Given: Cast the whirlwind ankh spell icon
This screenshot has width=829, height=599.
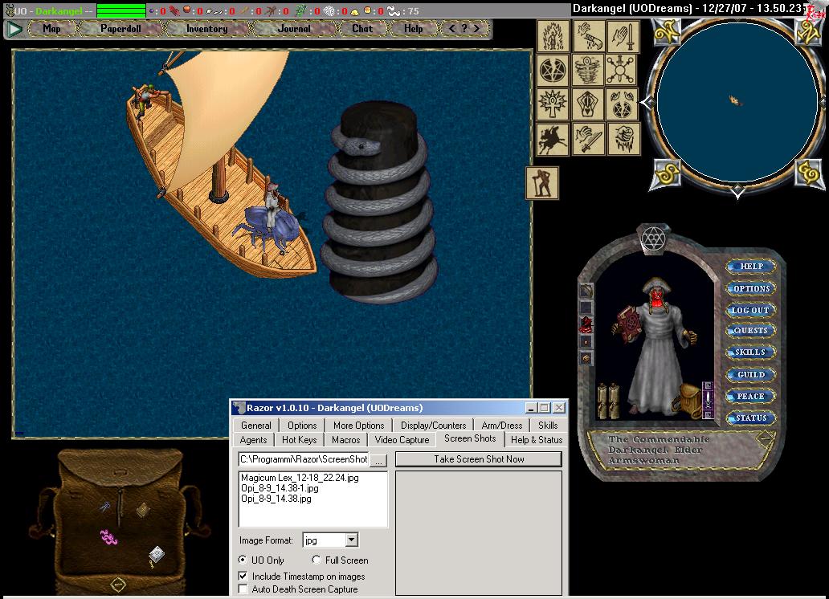Looking at the screenshot, I should (588, 71).
